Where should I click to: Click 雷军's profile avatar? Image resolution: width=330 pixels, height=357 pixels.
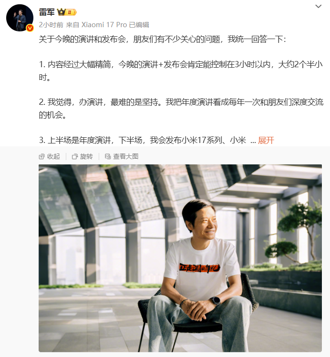tap(20, 18)
